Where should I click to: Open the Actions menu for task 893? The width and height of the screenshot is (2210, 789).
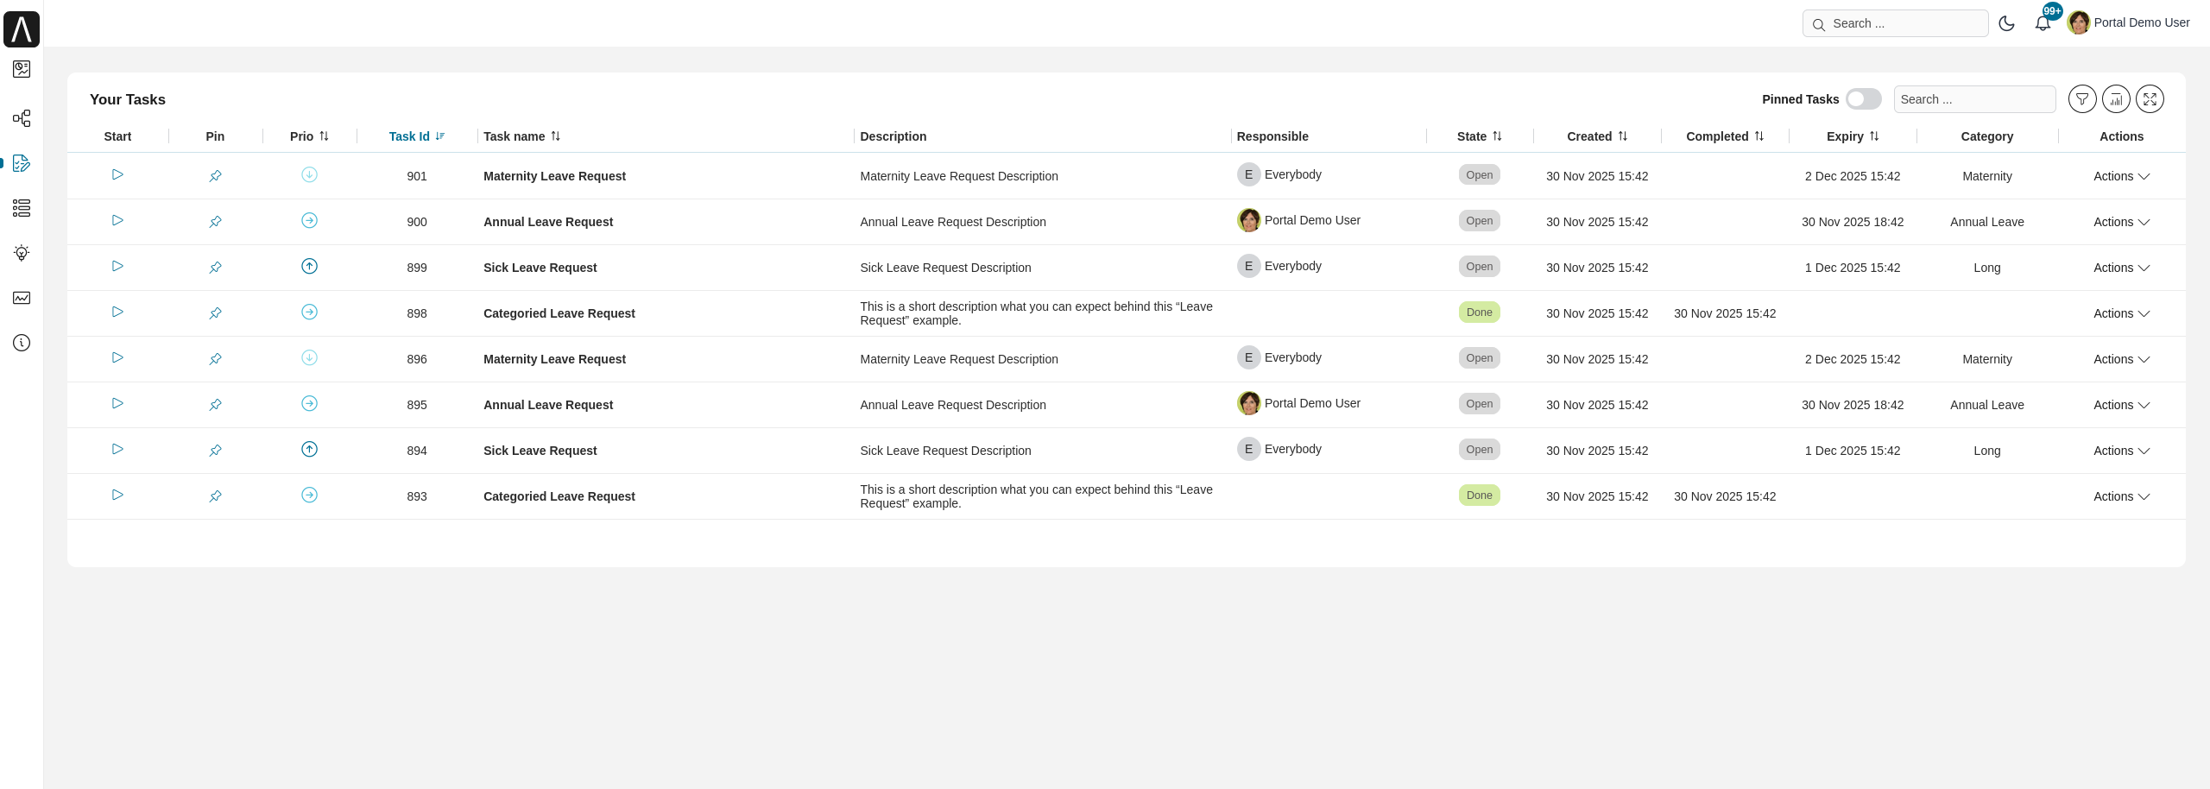tap(2120, 496)
